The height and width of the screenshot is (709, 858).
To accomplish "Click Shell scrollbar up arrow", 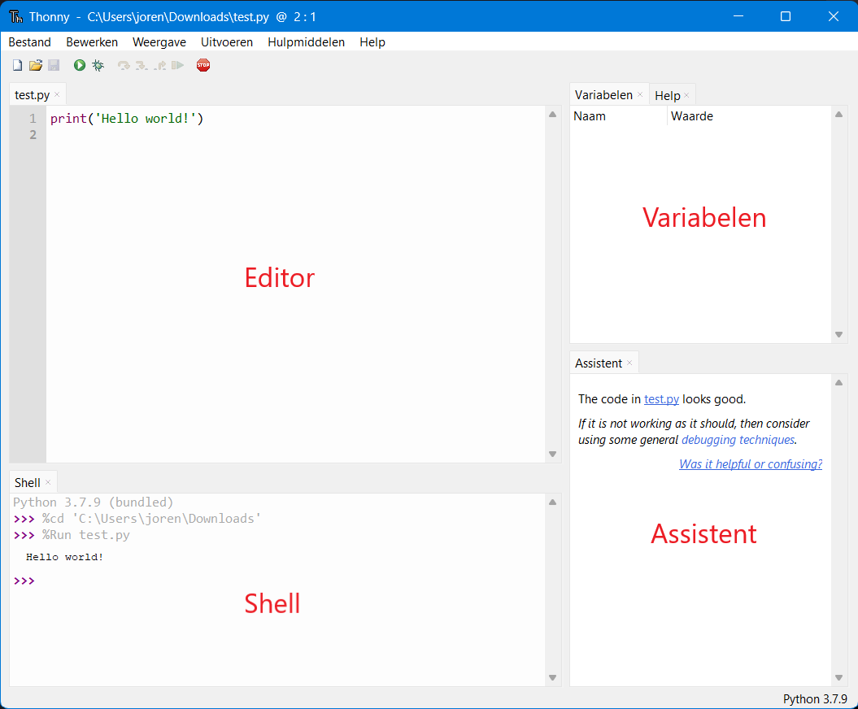I will [553, 502].
